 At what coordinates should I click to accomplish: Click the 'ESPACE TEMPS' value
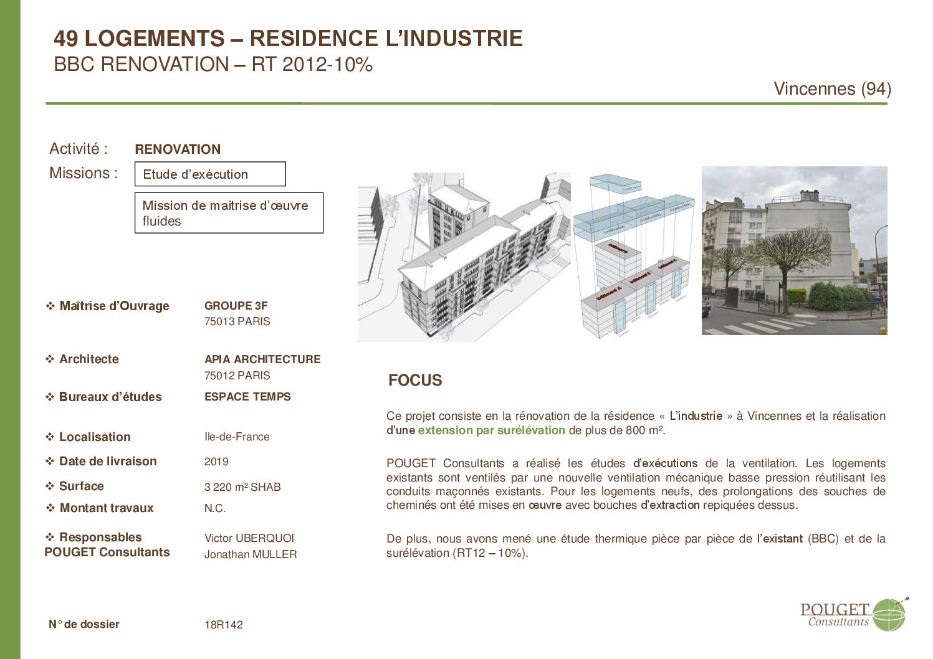click(247, 397)
